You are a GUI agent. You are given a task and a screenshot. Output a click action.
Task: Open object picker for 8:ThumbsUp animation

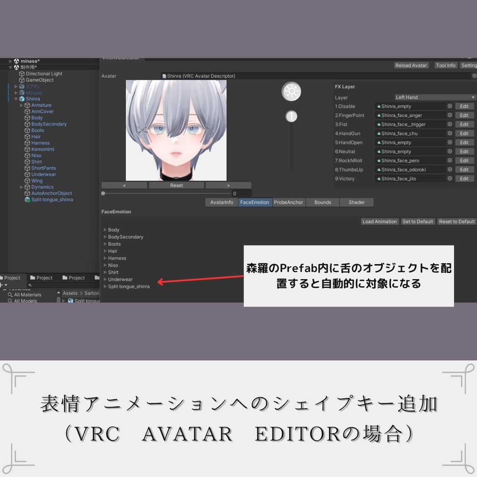(x=450, y=170)
